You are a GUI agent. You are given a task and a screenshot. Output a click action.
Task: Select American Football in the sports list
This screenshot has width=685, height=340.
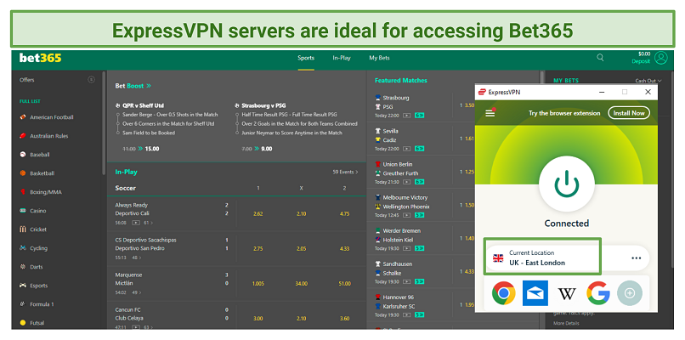click(52, 117)
